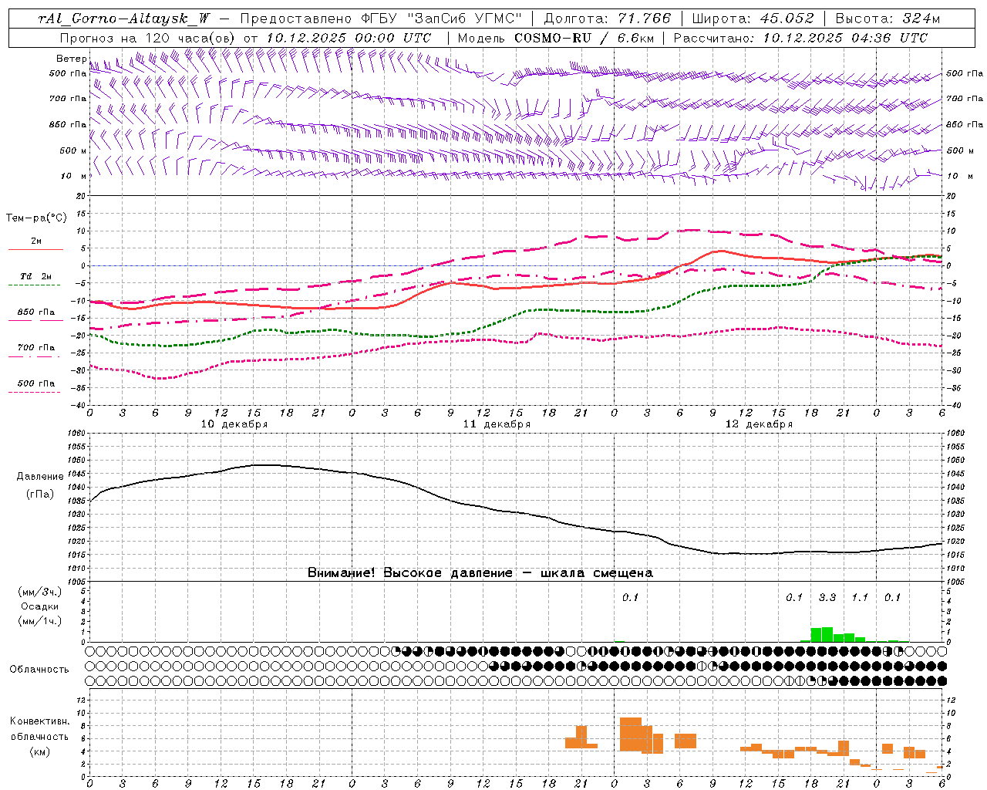Click the Давление pressure panel label
This screenshot has width=987, height=790.
click(x=40, y=477)
